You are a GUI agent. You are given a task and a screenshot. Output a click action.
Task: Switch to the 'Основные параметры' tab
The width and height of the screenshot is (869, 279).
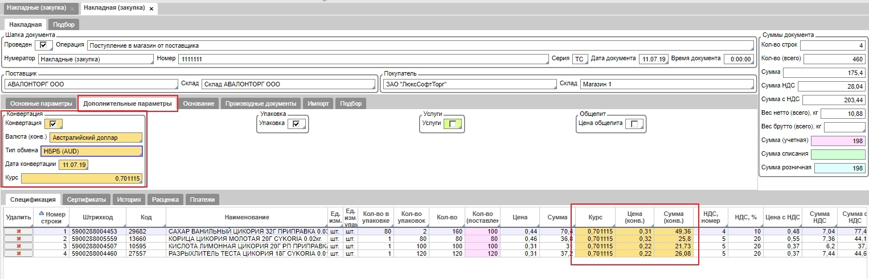(x=41, y=103)
